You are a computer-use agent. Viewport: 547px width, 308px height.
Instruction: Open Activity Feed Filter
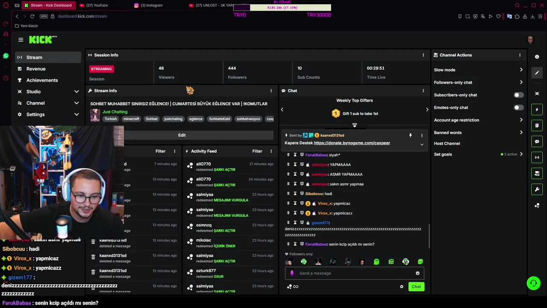click(x=257, y=151)
